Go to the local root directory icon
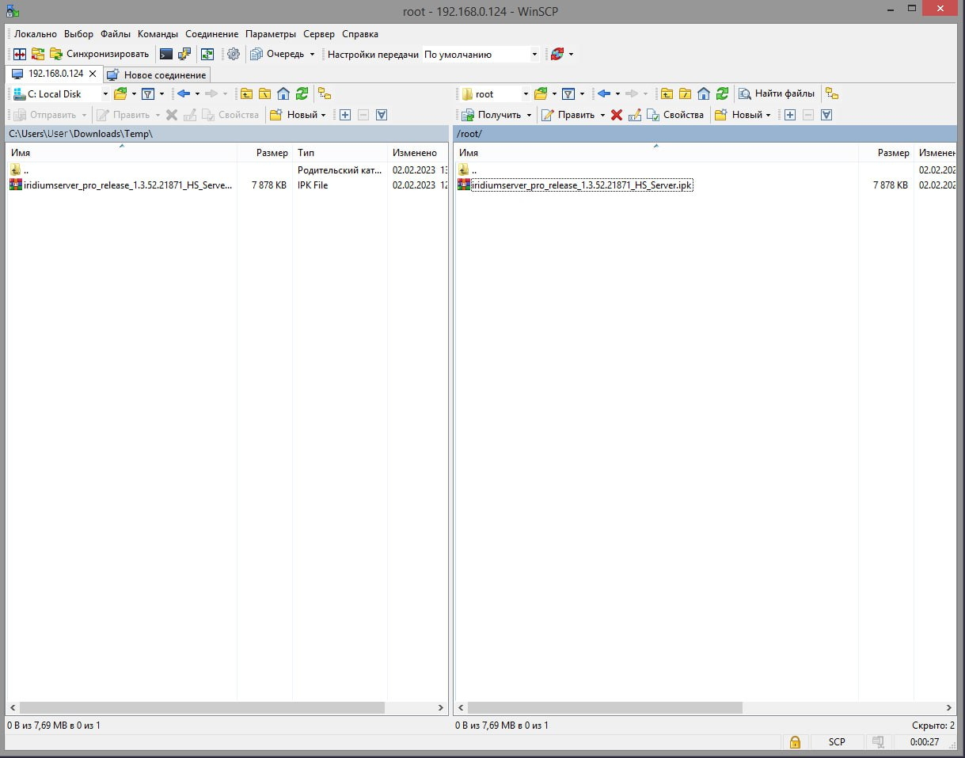 click(x=264, y=94)
